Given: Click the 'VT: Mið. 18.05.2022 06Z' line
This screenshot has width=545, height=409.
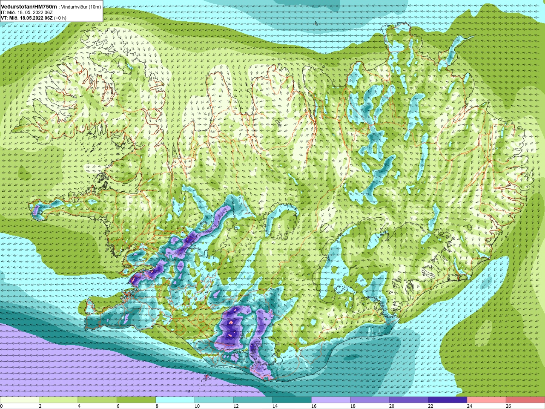Looking at the screenshot, I should [x=27, y=18].
